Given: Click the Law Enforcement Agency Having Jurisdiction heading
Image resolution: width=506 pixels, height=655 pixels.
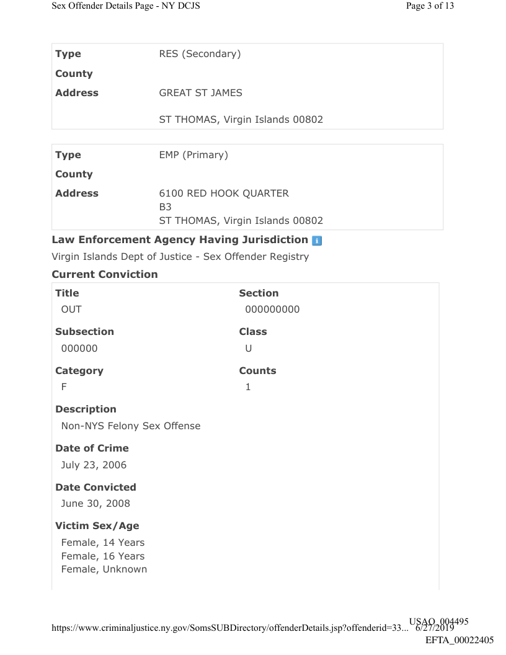Looking at the screenshot, I should pyautogui.click(x=180, y=239).
